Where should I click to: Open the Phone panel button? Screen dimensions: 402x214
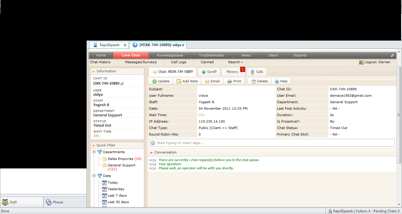tap(65, 202)
